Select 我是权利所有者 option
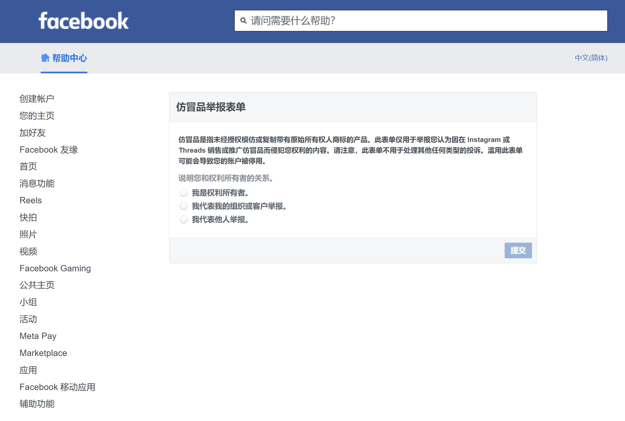Image resolution: width=625 pixels, height=421 pixels. pyautogui.click(x=184, y=193)
